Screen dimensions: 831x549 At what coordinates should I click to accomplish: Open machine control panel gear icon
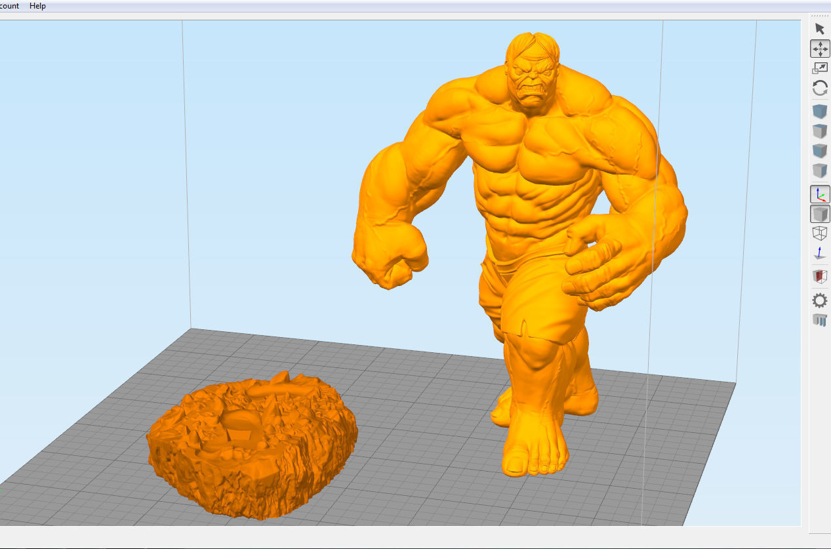(x=820, y=301)
